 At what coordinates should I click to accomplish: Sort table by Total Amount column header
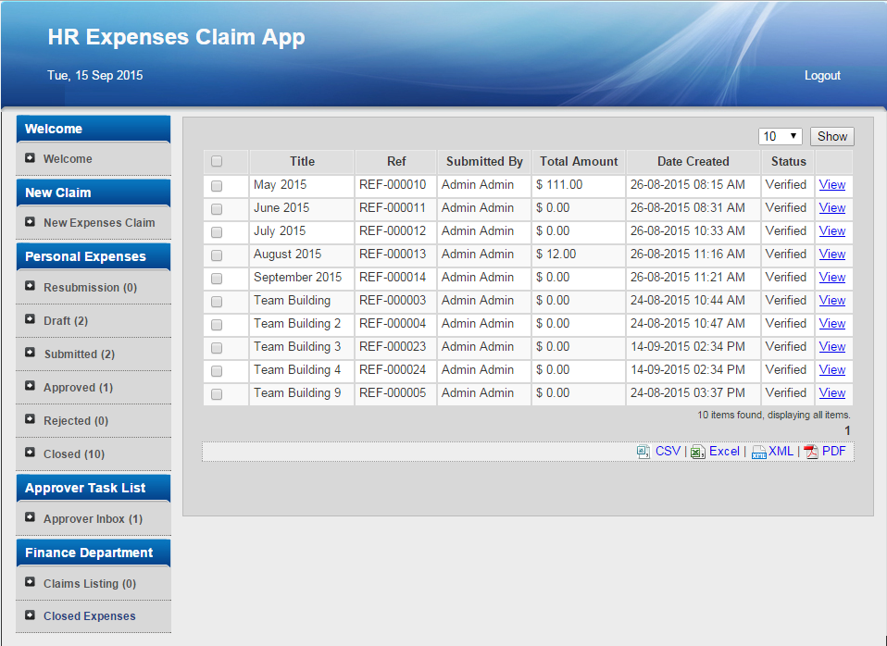pyautogui.click(x=579, y=161)
